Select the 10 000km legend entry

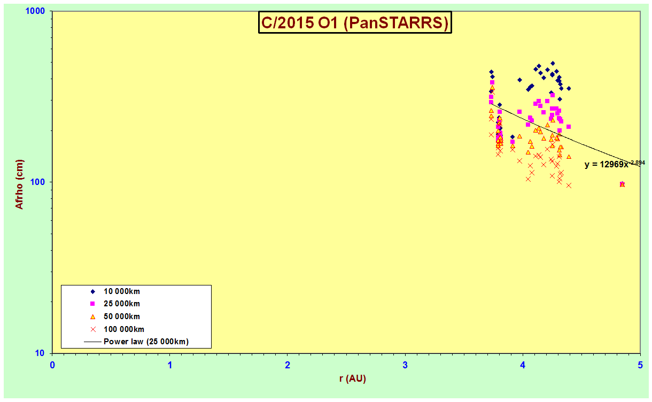click(x=122, y=291)
